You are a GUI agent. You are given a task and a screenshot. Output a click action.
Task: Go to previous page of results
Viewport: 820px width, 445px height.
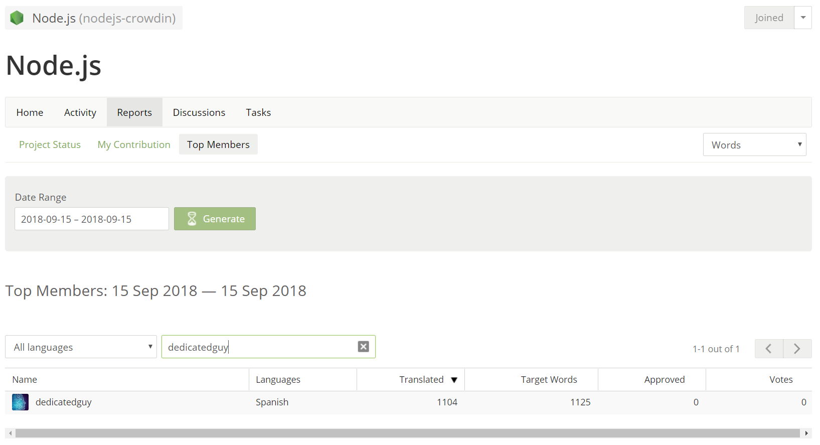[769, 349]
